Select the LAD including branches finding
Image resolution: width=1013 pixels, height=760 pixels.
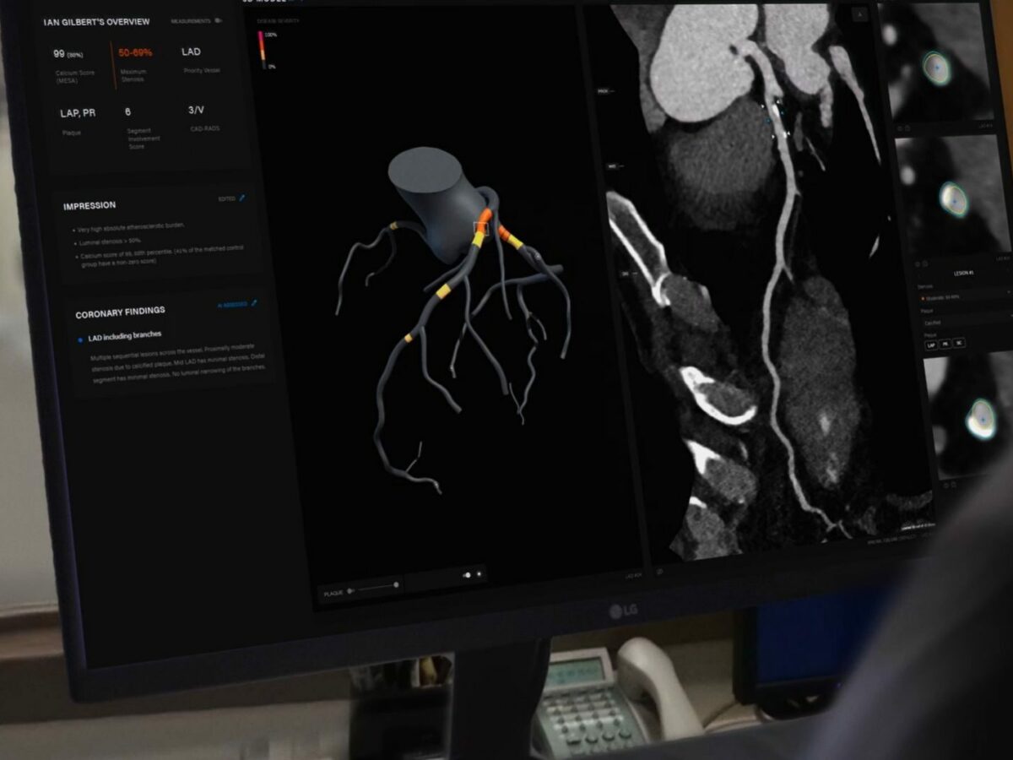click(x=122, y=335)
